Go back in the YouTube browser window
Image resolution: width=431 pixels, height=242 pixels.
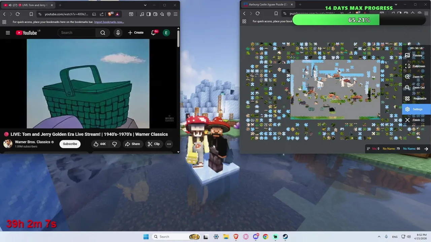pos(4,14)
